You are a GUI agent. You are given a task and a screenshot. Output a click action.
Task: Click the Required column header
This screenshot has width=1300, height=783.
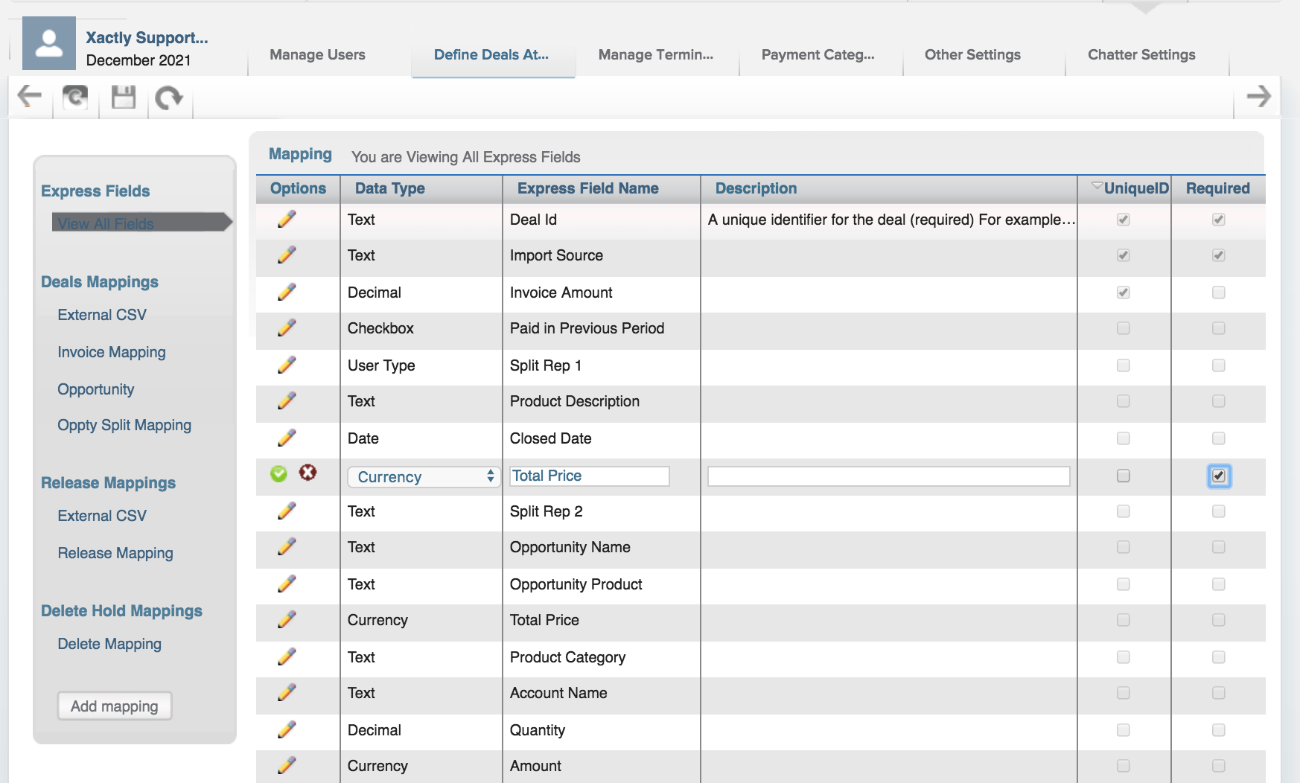(x=1218, y=188)
